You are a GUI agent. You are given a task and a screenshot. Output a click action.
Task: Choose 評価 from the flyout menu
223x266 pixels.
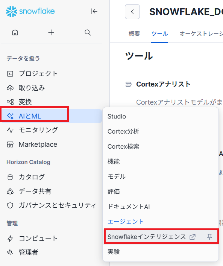161,192
